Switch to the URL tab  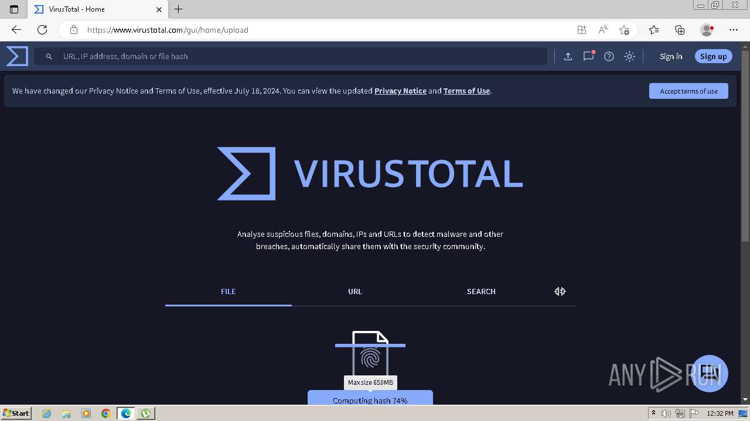[x=355, y=291]
